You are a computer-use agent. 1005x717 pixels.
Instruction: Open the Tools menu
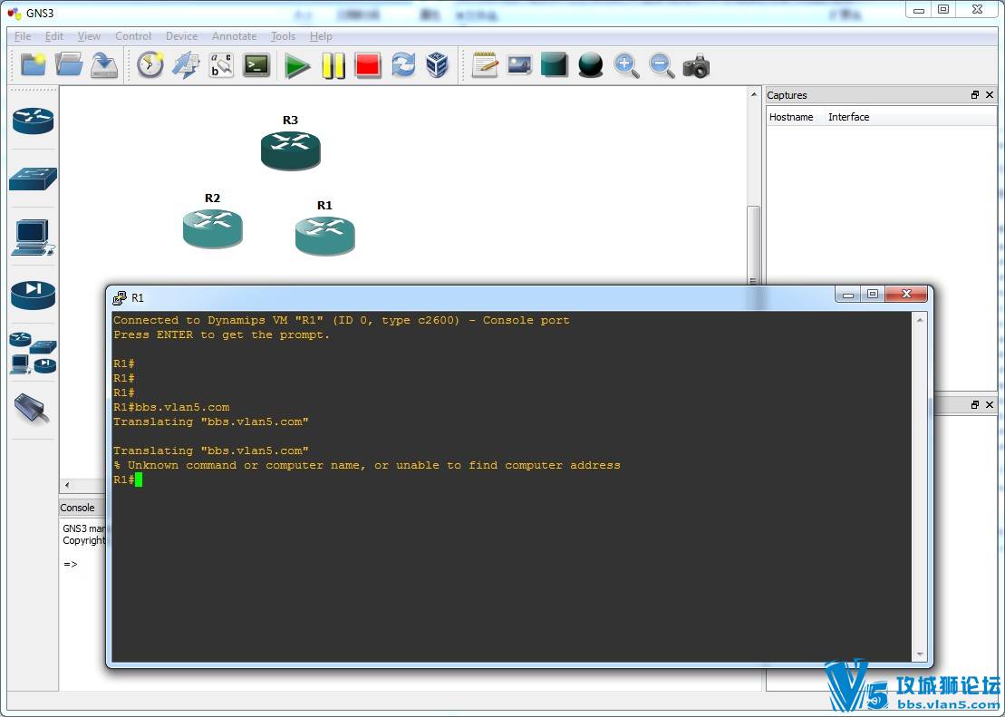[x=283, y=36]
